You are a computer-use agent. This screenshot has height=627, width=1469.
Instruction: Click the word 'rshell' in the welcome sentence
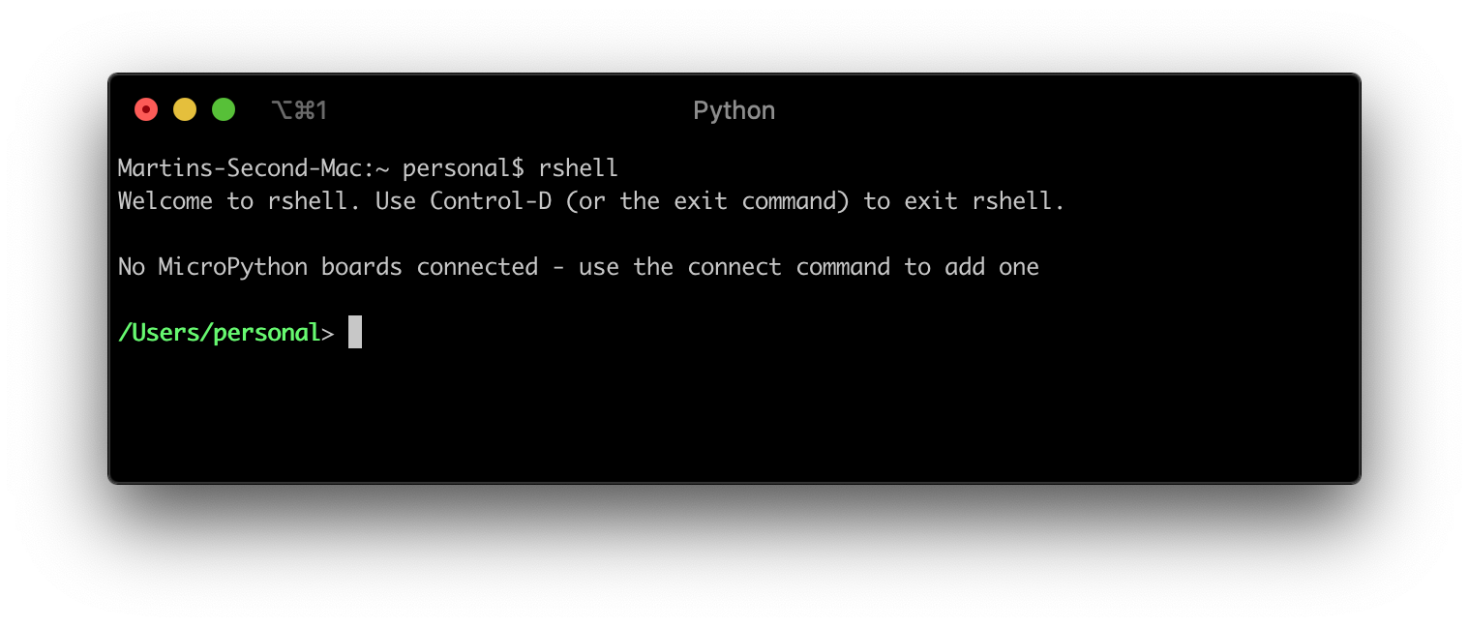click(307, 200)
